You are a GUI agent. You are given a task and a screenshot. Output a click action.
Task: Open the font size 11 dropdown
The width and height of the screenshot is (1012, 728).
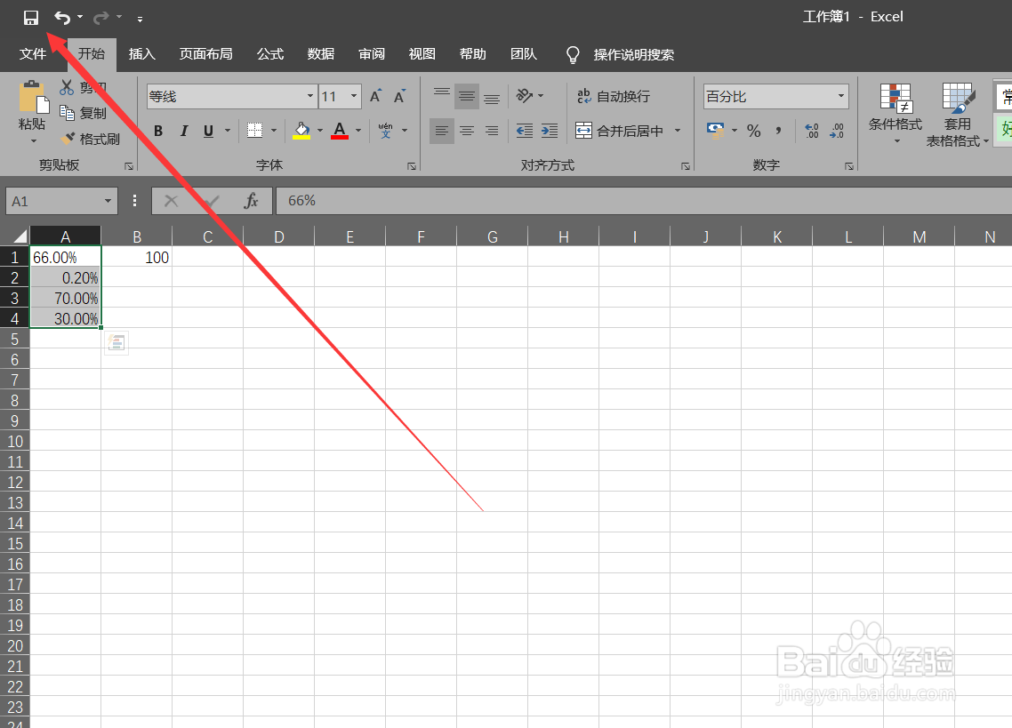pos(354,96)
